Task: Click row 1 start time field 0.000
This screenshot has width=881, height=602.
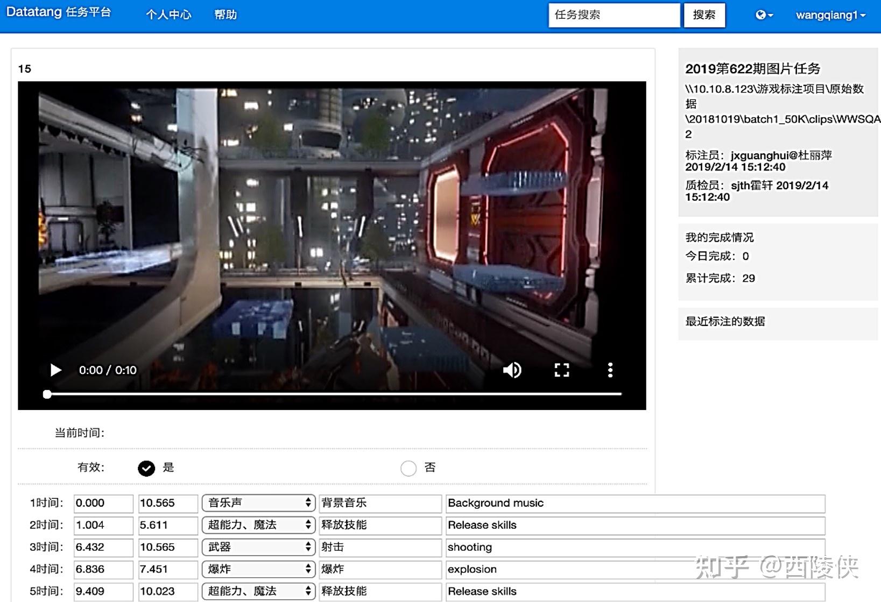Action: pyautogui.click(x=103, y=504)
